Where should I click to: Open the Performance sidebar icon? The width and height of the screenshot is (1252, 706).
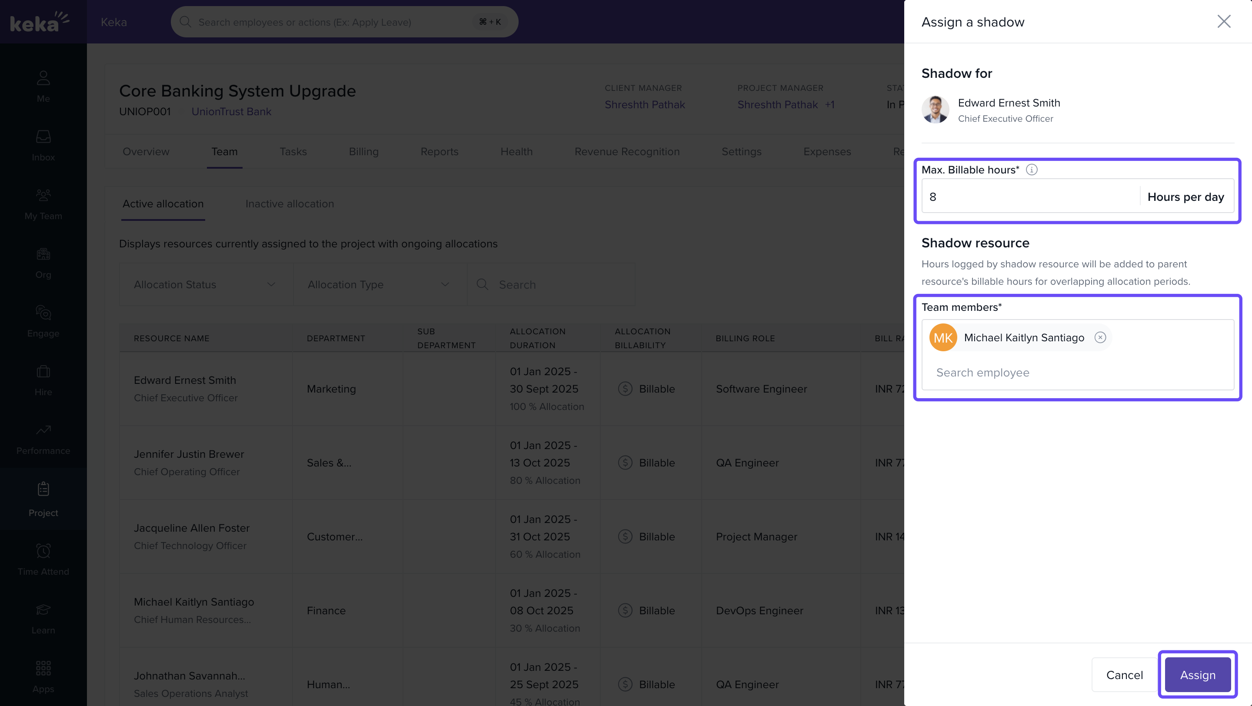click(43, 439)
